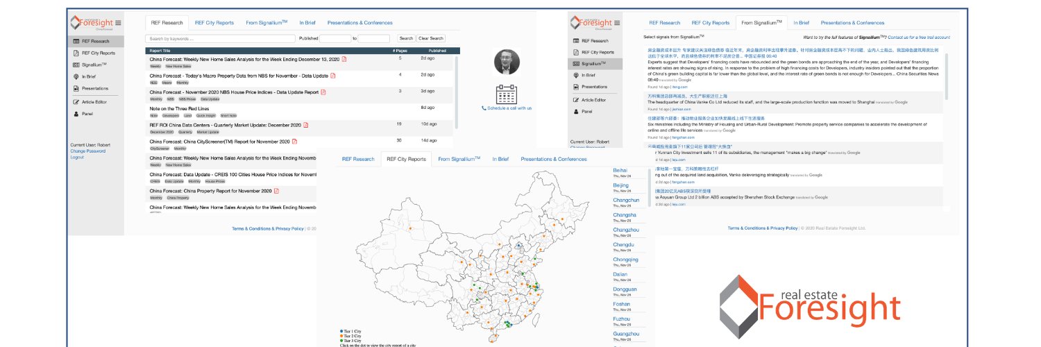The height and width of the screenshot is (347, 1041).
Task: Open Terms & Conditions link in right window
Action: pos(763,228)
